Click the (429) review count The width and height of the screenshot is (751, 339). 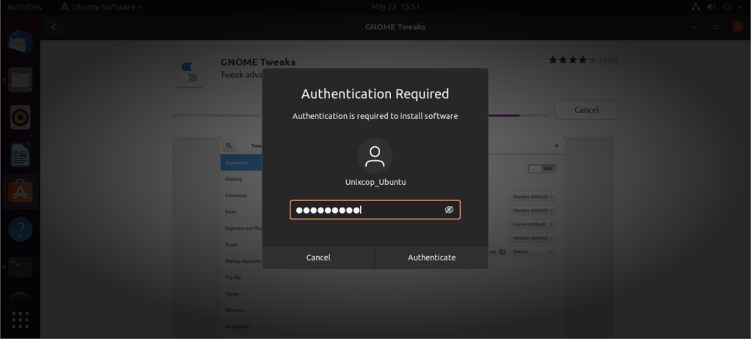609,60
